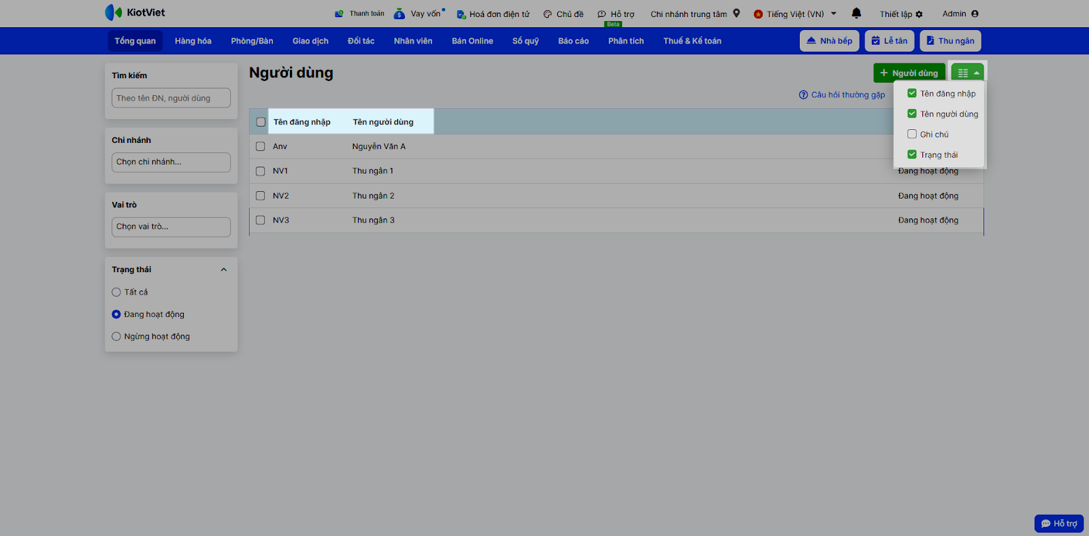Screen dimensions: 1089x536
Task: Click the Thu ngân cashier icon
Action: (x=930, y=41)
